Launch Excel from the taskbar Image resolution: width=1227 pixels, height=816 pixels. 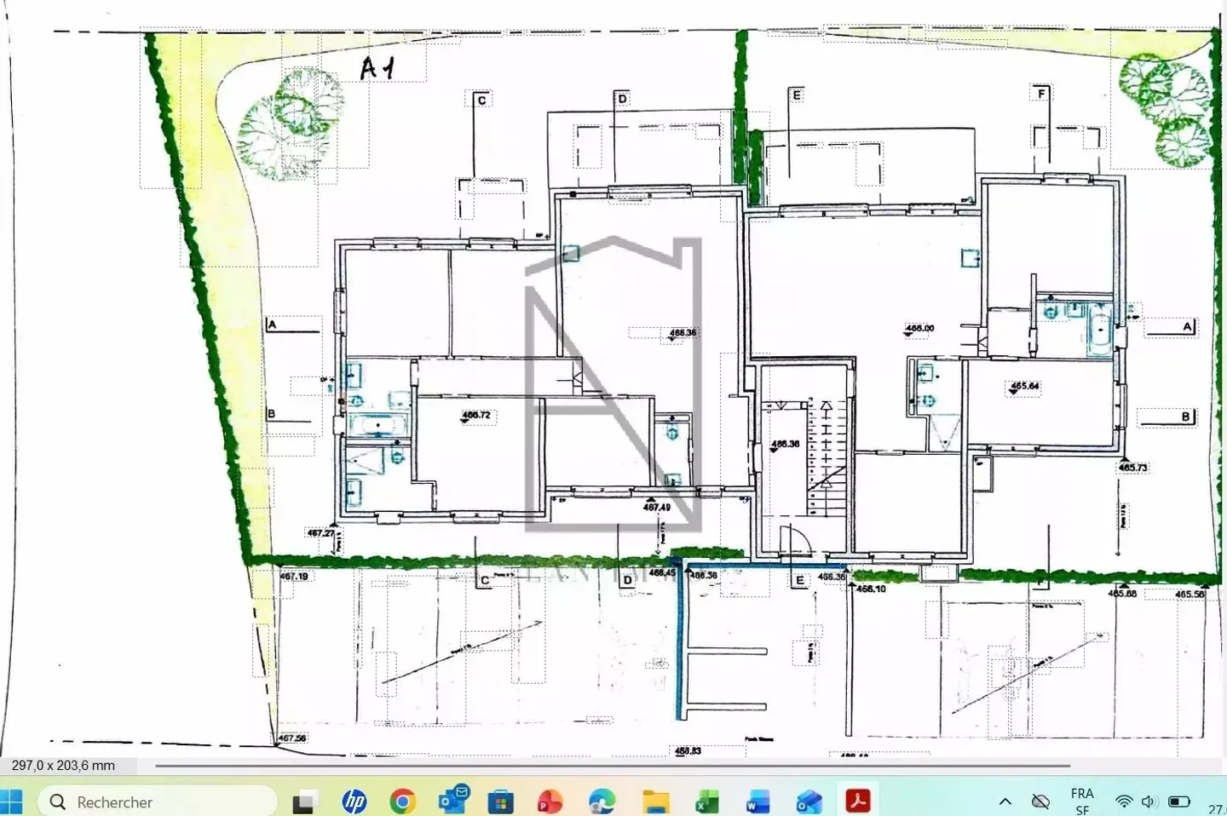coord(706,802)
